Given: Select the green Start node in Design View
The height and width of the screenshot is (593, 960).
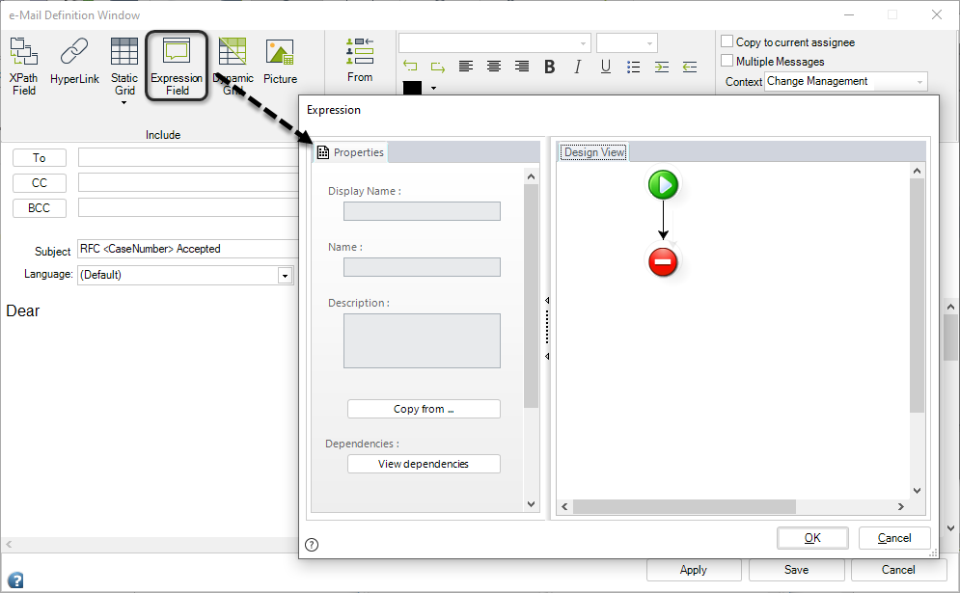Looking at the screenshot, I should pos(663,184).
